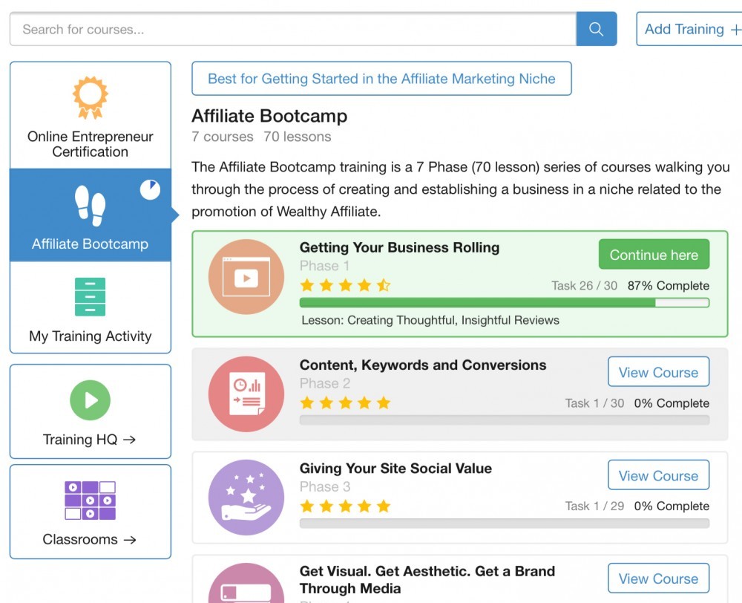
Task: Click the pink Get Visual course icon
Action: coord(246,584)
